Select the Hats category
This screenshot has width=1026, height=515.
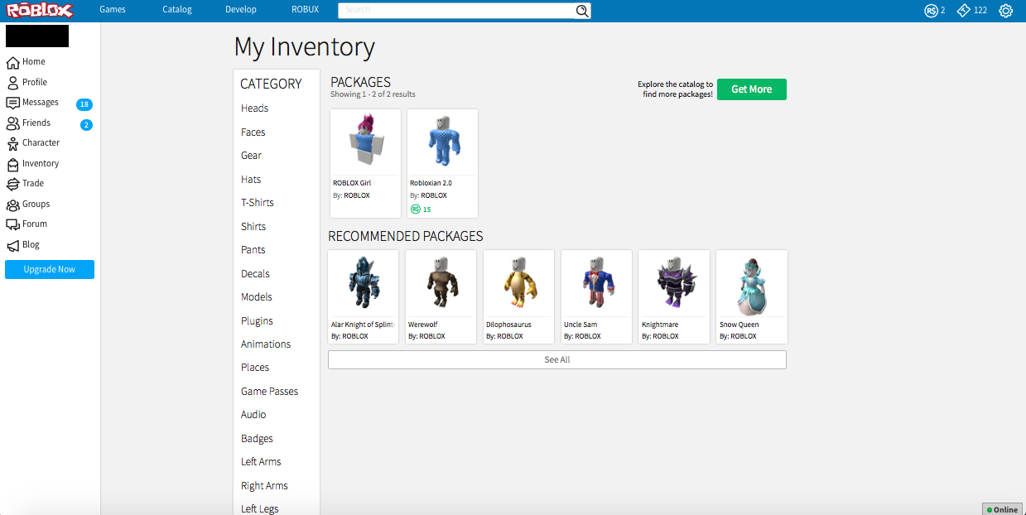[x=251, y=180]
